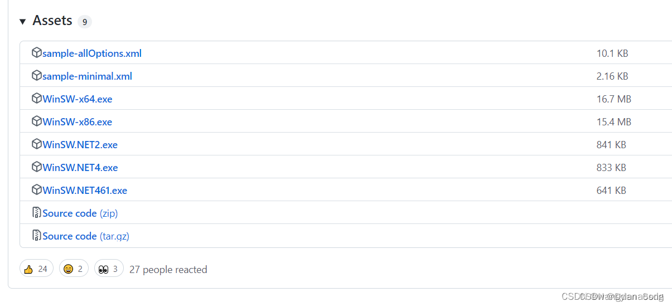
Task: Download WinSW.NET461.exe file
Action: coord(85,191)
